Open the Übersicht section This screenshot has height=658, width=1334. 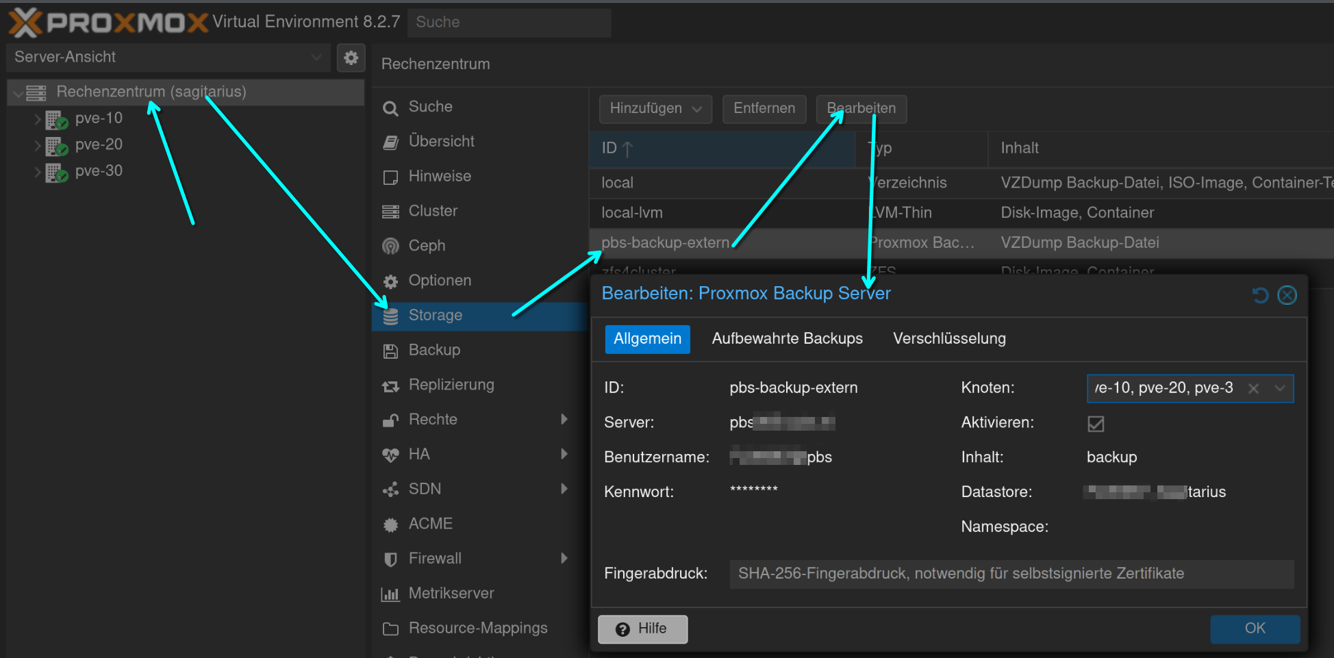pos(442,141)
